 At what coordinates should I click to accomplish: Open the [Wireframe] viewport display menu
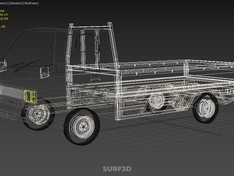31,3
